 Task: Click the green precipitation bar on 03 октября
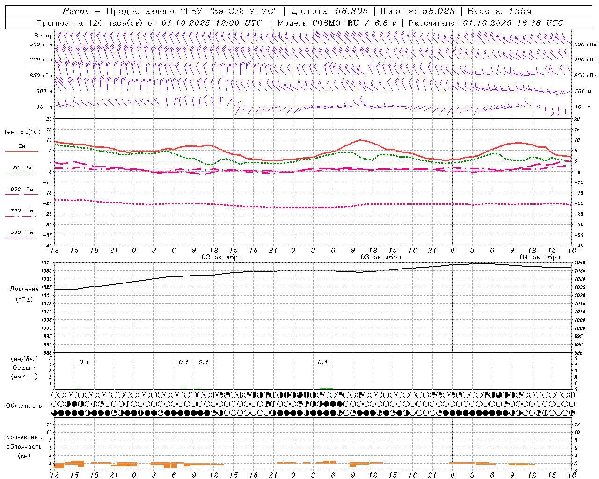[326, 388]
